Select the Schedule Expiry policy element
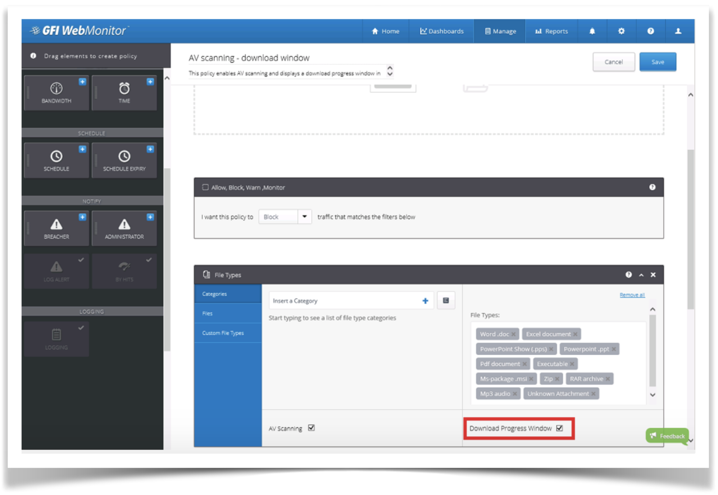The height and width of the screenshot is (495, 718). pyautogui.click(x=124, y=160)
